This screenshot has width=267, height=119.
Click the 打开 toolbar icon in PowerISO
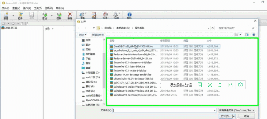(x=21, y=15)
